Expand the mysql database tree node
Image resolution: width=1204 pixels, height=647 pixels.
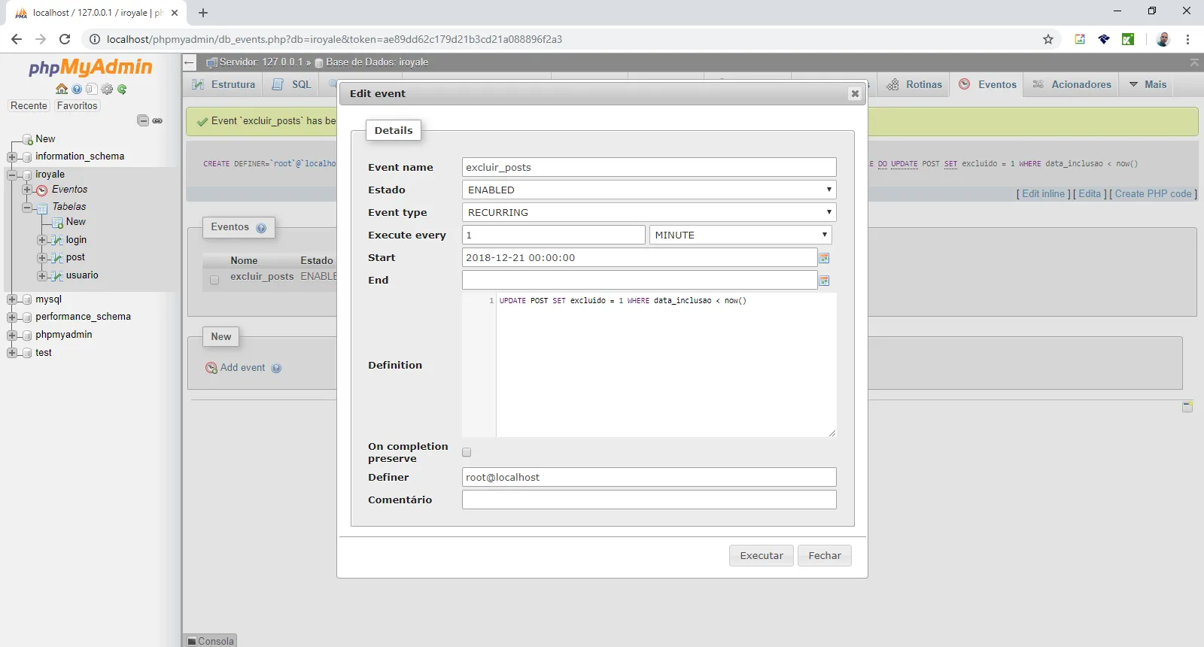12,299
